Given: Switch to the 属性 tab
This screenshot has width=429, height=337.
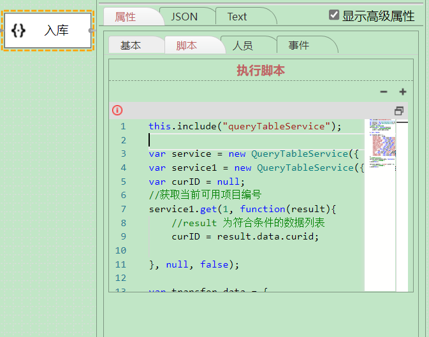Looking at the screenshot, I should coord(126,17).
